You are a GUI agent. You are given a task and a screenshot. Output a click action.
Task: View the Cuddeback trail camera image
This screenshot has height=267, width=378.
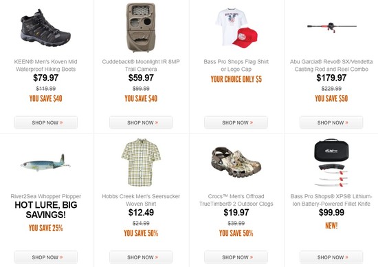click(x=141, y=28)
